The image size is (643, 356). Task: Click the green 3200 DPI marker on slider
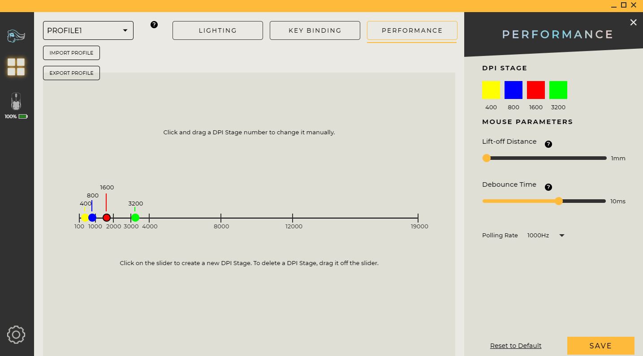tap(135, 218)
